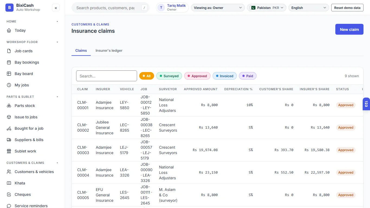The width and height of the screenshot is (370, 208).
Task: Click the BixiCash logo icon
Action: click(9, 8)
